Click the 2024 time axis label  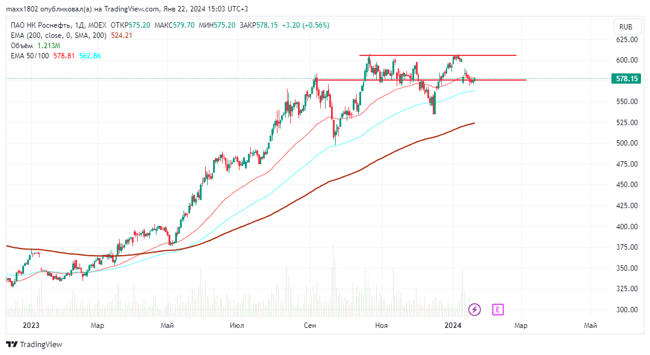point(453,325)
